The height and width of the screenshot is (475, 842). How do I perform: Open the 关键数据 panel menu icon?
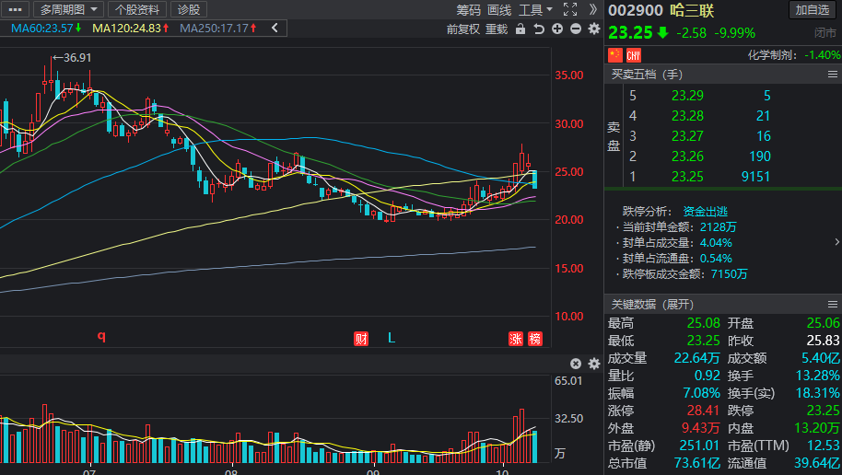pos(833,305)
